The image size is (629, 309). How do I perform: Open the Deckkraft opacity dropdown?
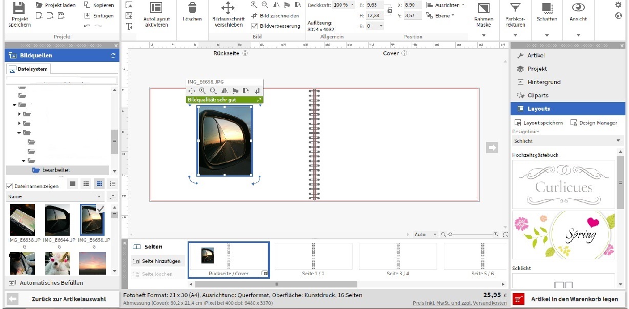(x=343, y=5)
